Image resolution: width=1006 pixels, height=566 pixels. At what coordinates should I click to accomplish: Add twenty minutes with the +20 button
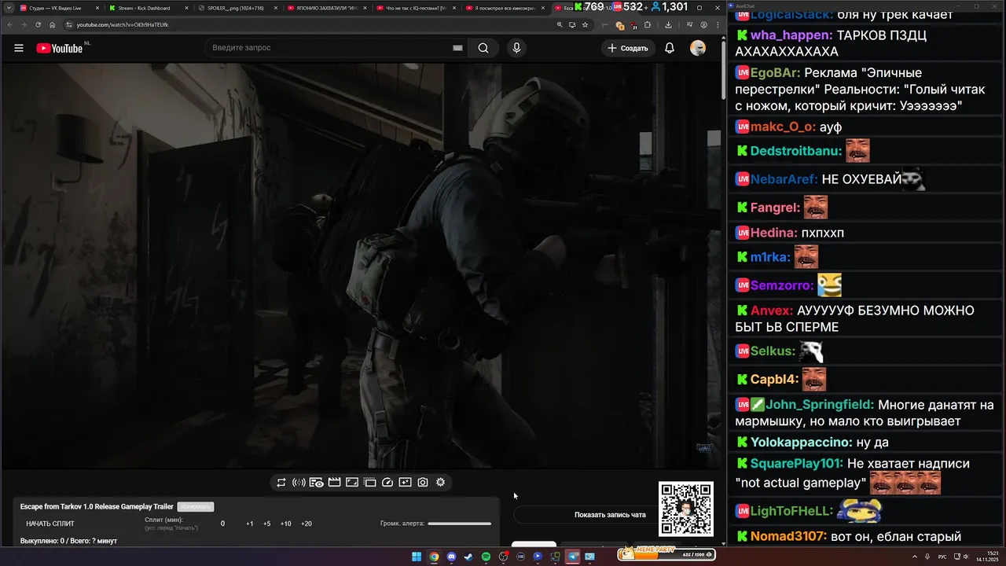click(x=307, y=524)
